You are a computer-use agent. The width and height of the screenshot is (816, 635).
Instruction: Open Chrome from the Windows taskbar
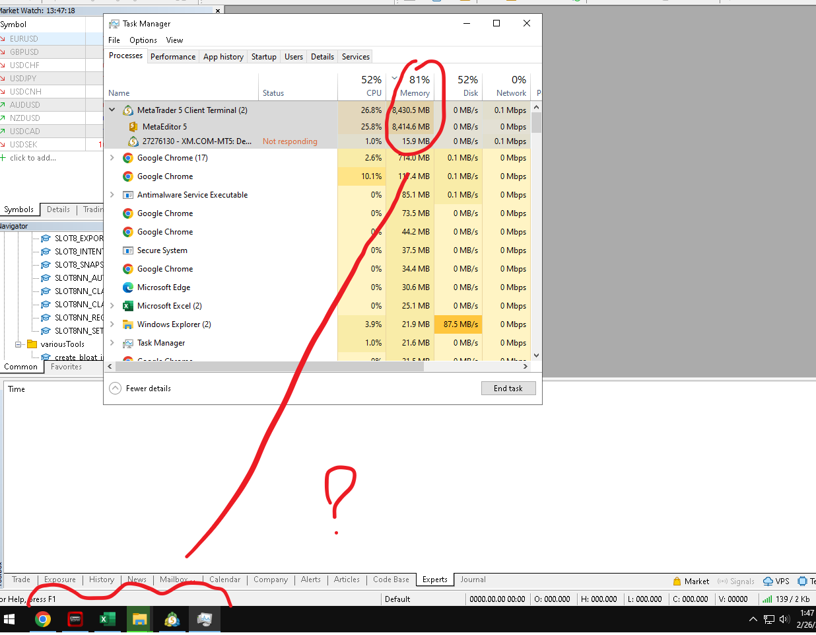pyautogui.click(x=43, y=619)
